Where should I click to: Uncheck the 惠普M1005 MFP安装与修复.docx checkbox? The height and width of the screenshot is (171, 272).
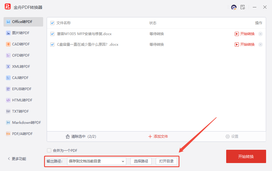tap(52, 34)
